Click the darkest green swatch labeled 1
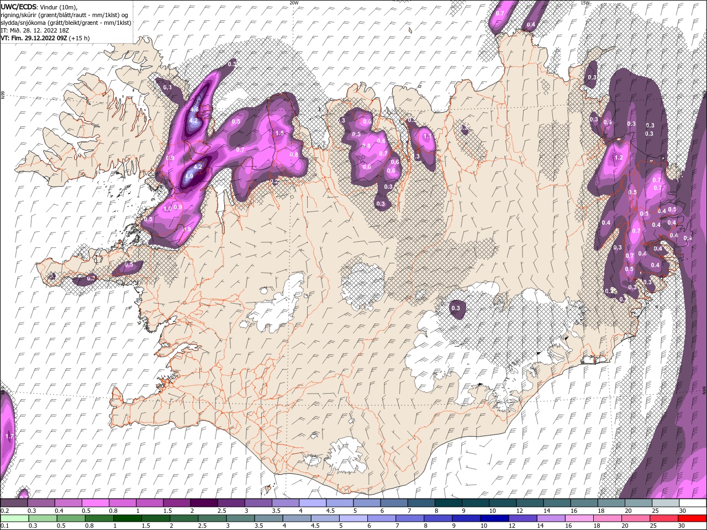This screenshot has width=707, height=530. (127, 518)
